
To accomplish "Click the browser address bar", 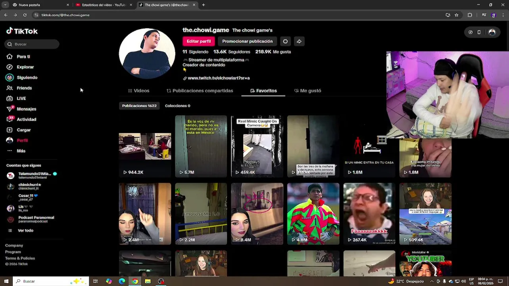I will [238, 15].
